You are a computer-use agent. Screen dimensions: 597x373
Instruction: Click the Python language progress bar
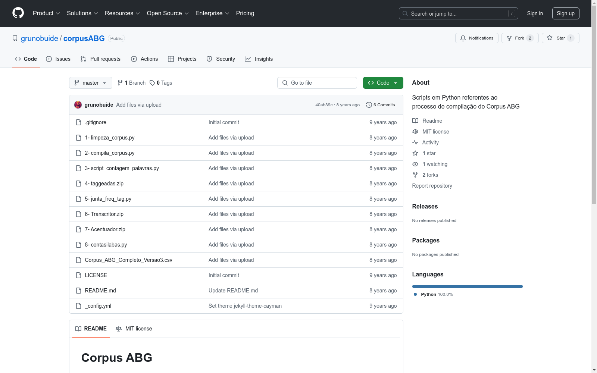click(467, 286)
